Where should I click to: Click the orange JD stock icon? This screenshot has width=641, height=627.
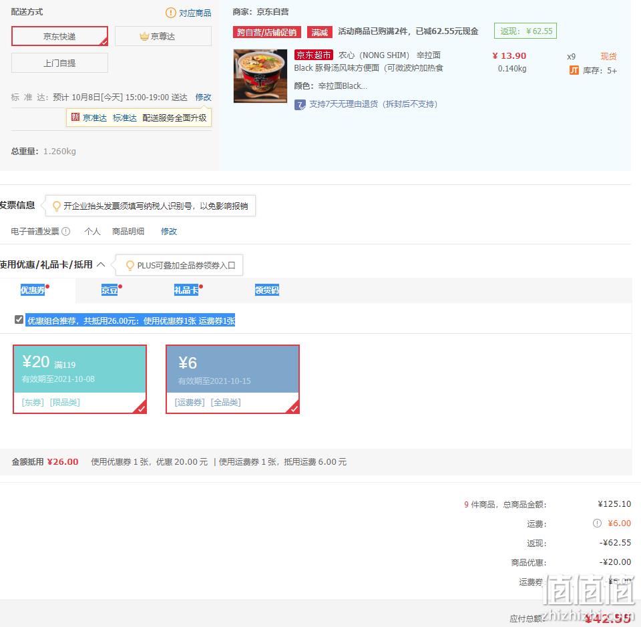[x=574, y=71]
